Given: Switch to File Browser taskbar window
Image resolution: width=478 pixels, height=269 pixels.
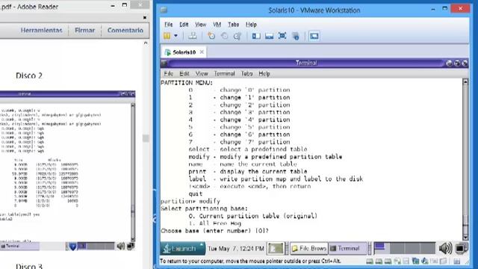Looking at the screenshot, I should [308, 249].
